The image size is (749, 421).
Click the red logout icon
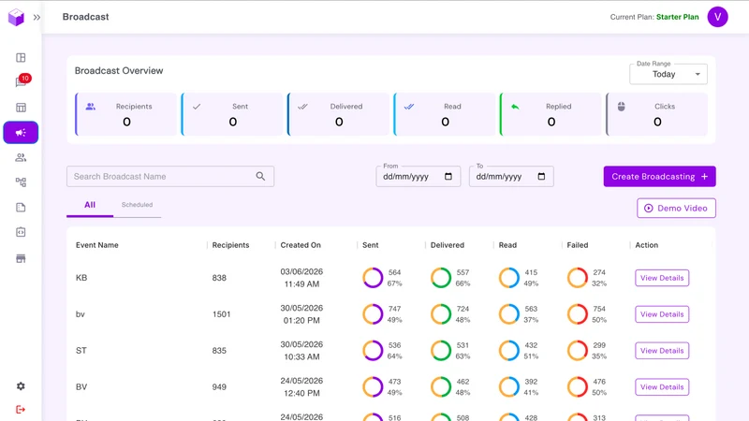pos(21,410)
